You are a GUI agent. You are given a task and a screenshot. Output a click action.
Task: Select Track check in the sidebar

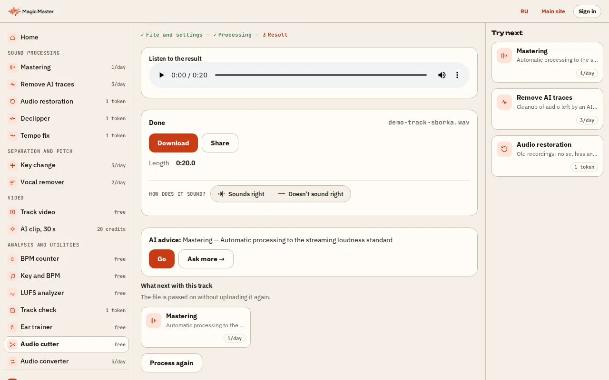click(66, 310)
